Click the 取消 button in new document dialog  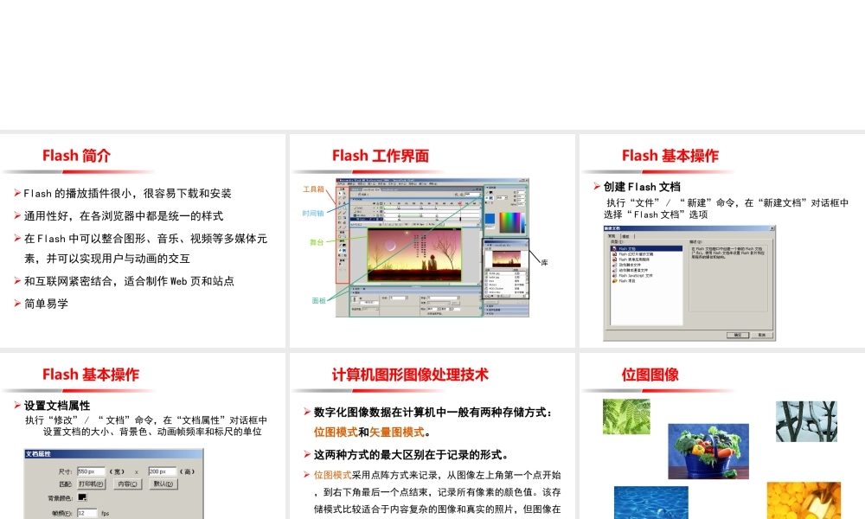(762, 335)
